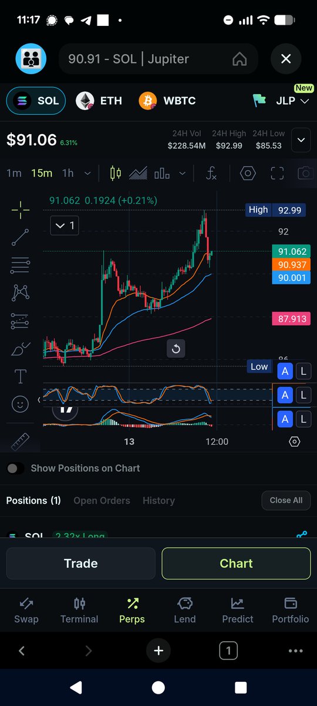Switch to the 1h interval
The height and width of the screenshot is (706, 317).
tap(68, 173)
